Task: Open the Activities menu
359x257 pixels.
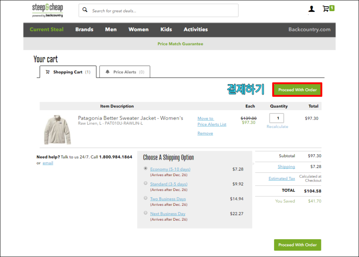Action: pos(196,30)
